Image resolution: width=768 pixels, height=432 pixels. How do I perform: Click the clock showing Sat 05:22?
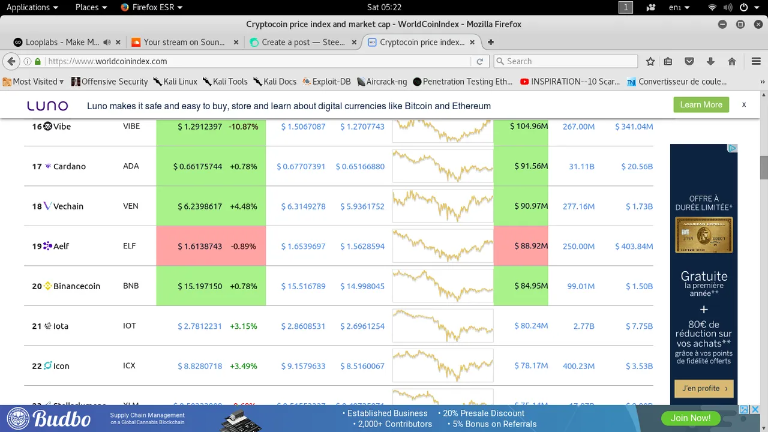tap(384, 7)
